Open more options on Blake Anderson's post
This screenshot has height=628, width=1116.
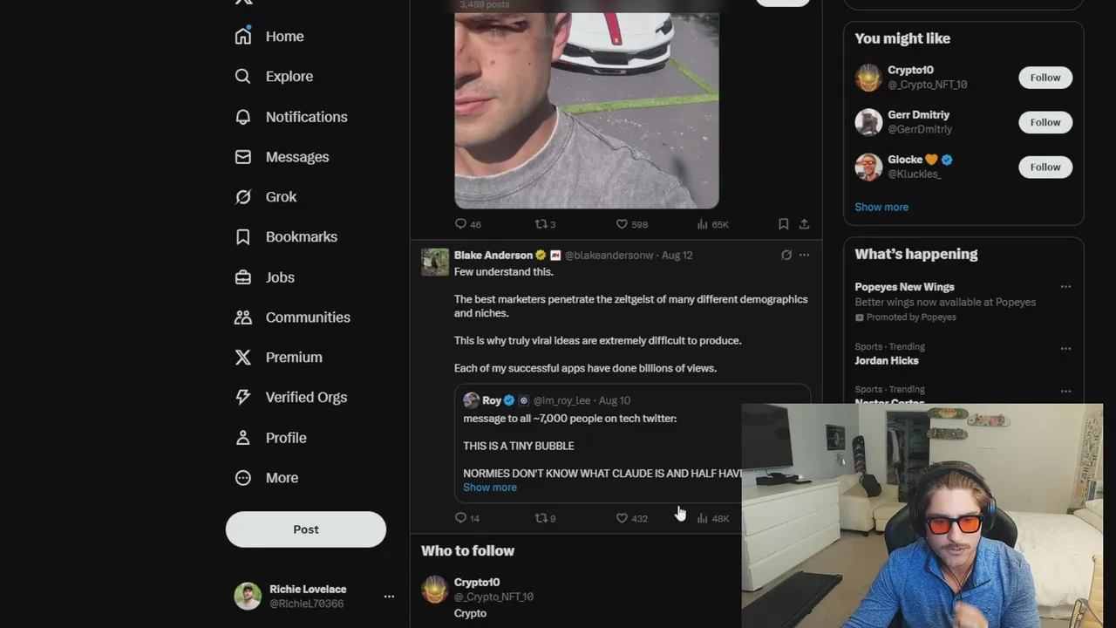point(804,255)
